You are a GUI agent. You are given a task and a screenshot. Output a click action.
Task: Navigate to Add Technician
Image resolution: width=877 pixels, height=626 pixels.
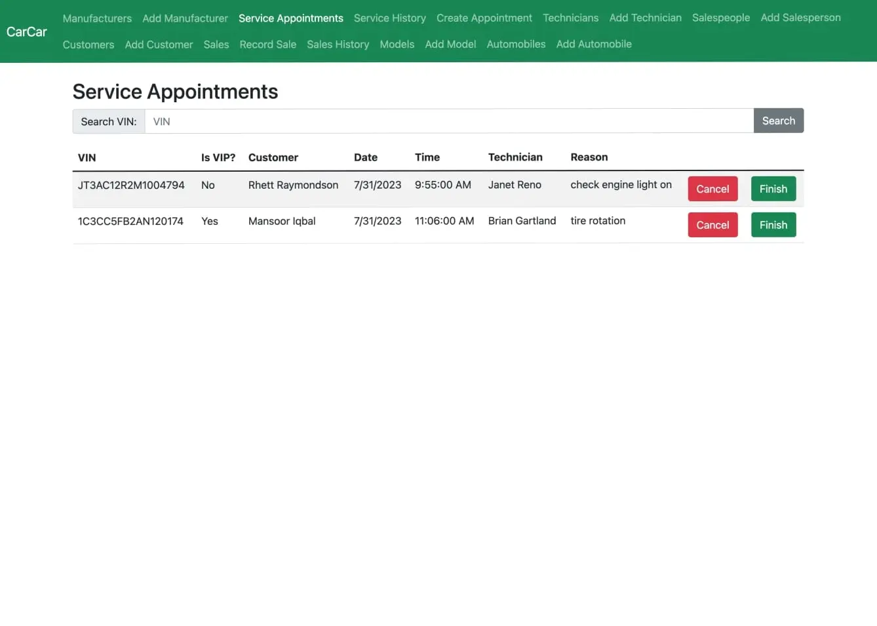(645, 18)
